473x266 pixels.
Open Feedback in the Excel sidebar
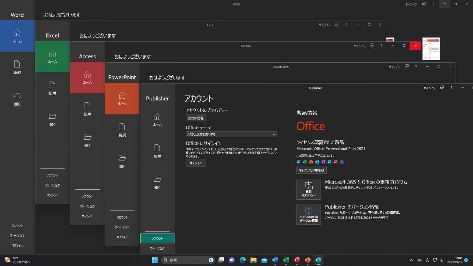(x=52, y=185)
